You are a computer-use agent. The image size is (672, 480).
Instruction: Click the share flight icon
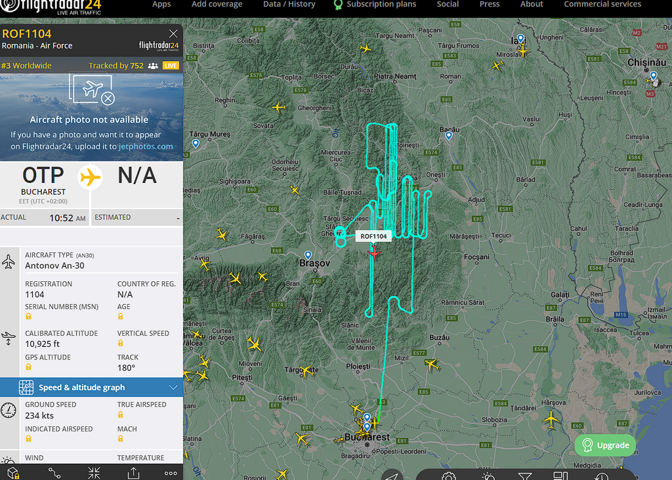[133, 473]
